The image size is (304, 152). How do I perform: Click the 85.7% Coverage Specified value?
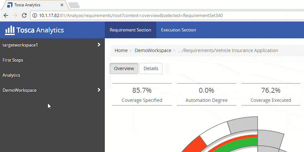[x=142, y=90]
